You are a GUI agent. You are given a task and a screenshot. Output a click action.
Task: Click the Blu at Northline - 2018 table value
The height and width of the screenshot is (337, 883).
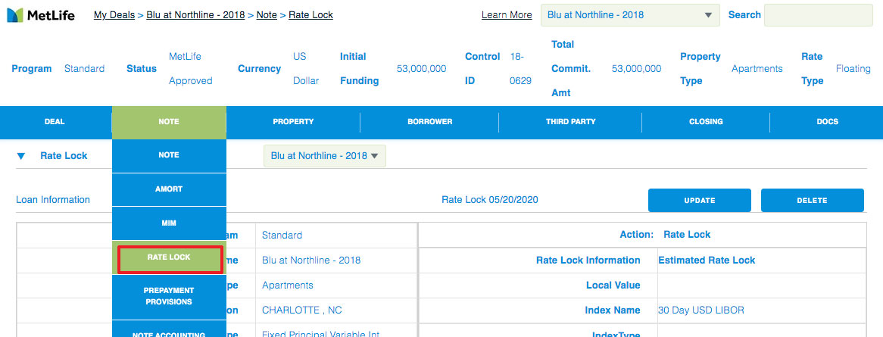[x=311, y=261]
